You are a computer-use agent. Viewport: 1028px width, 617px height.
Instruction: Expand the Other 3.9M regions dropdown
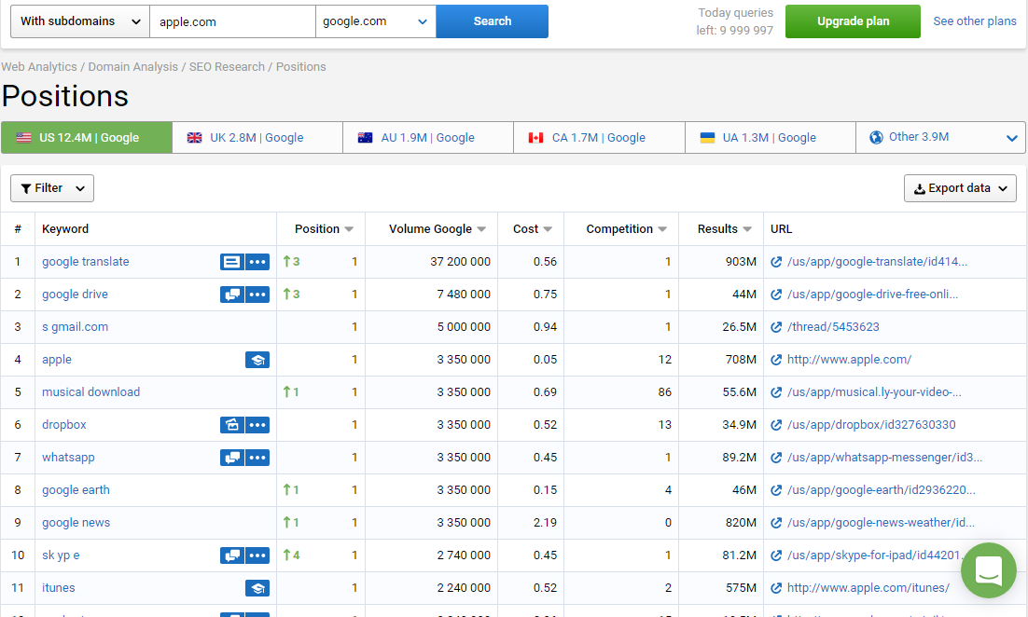941,138
